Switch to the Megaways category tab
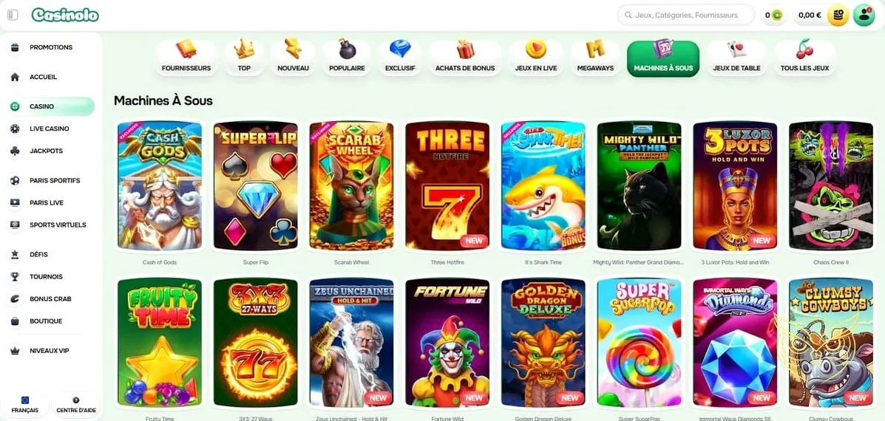 595,58
